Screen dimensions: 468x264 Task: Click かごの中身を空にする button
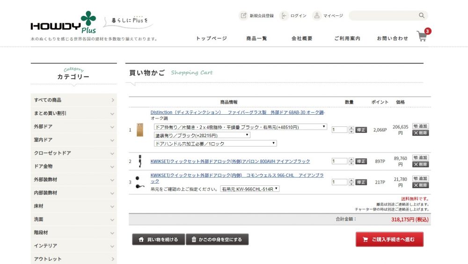pyautogui.click(x=217, y=239)
